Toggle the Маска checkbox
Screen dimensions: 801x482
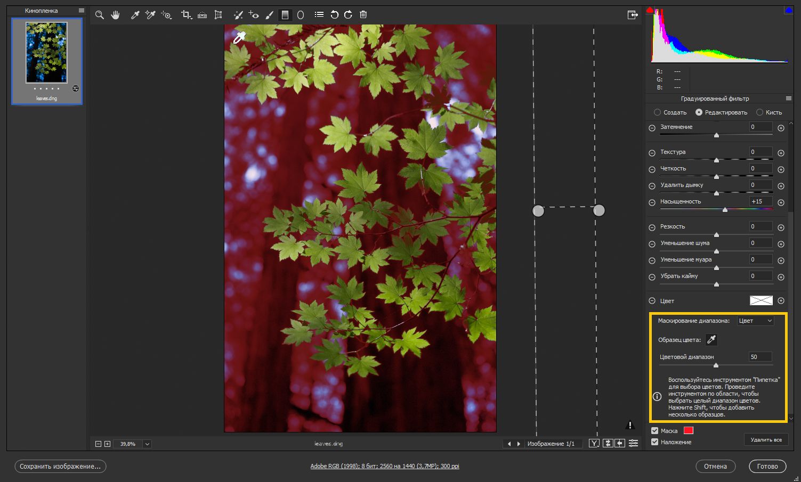click(654, 431)
